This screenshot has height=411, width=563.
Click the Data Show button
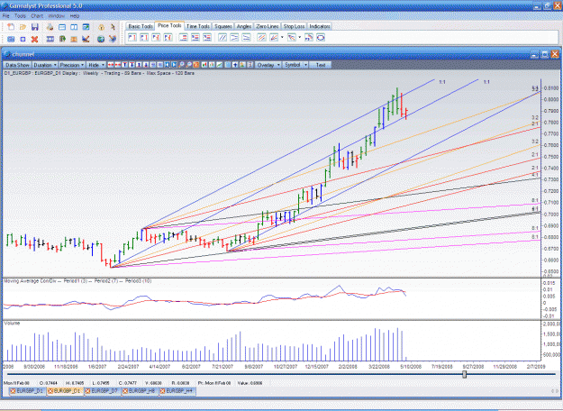point(17,65)
